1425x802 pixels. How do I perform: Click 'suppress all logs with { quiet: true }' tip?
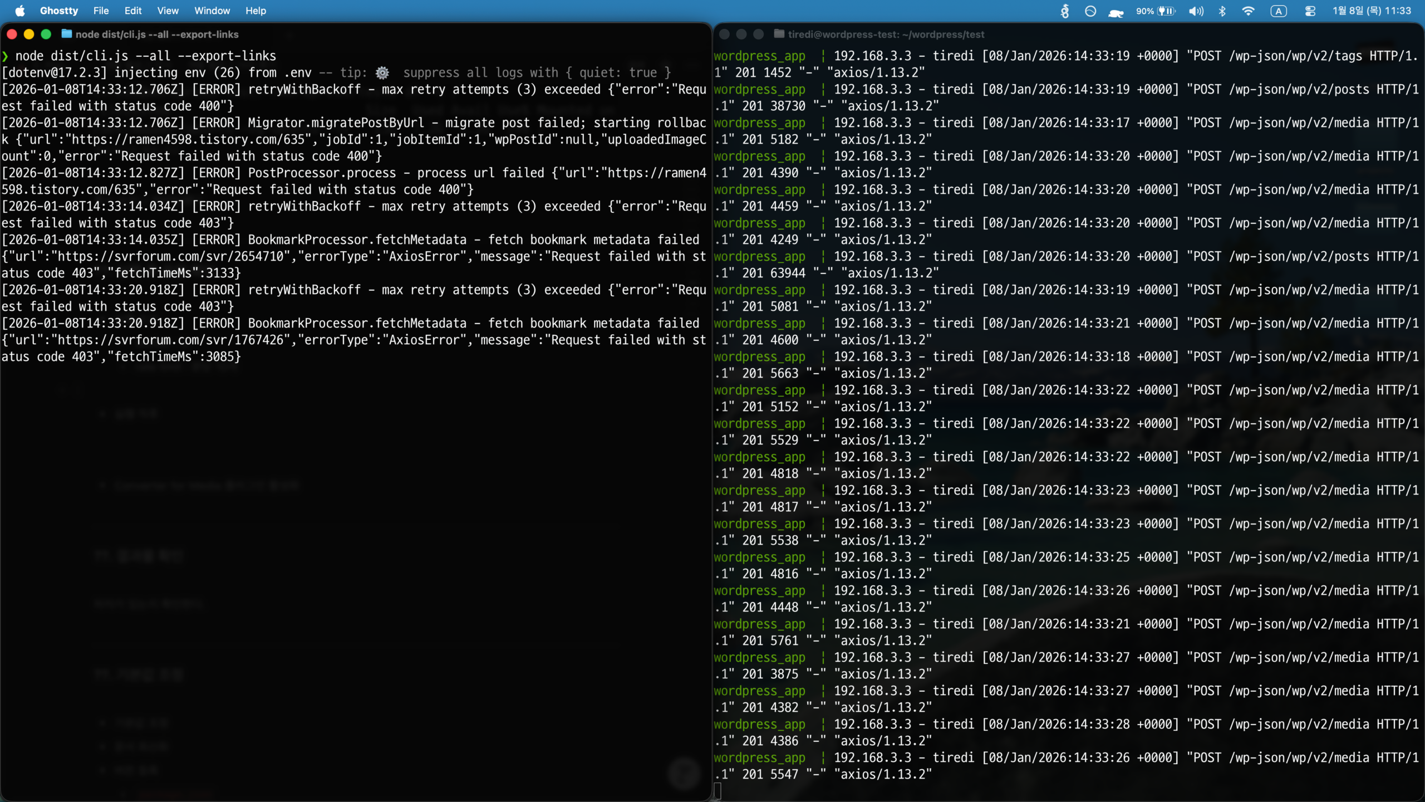[x=537, y=72]
